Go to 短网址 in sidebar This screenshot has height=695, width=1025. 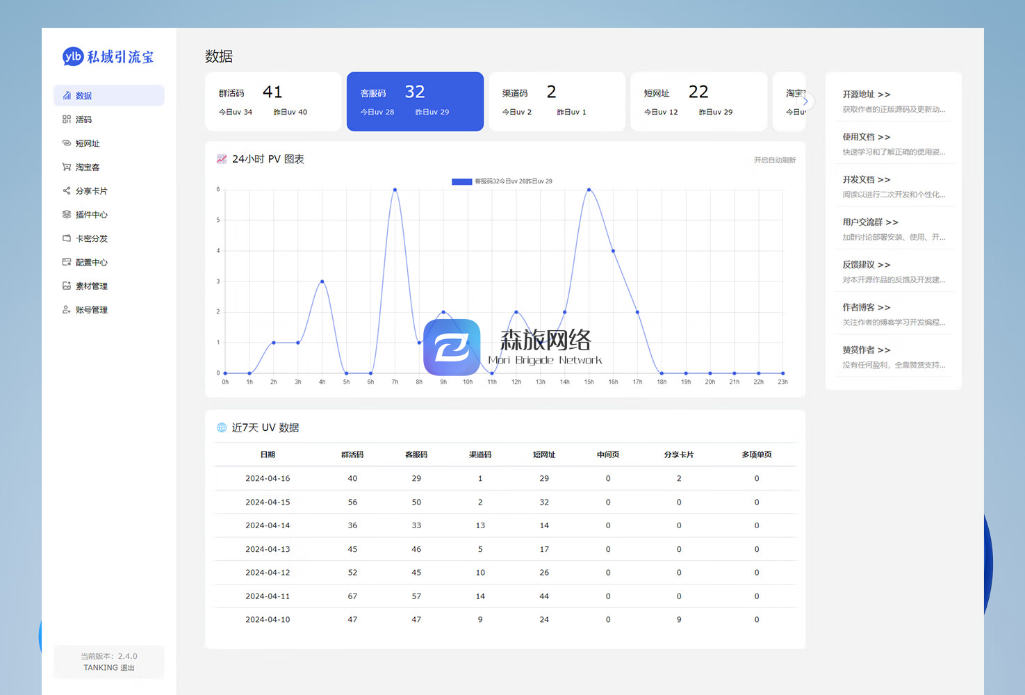109,143
